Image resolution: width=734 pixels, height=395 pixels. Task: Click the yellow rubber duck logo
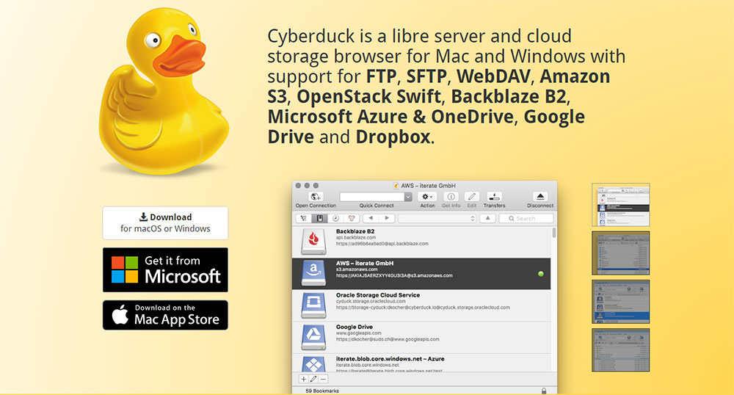tap(164, 91)
